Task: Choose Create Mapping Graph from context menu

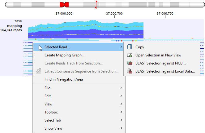Action: (x=64, y=55)
